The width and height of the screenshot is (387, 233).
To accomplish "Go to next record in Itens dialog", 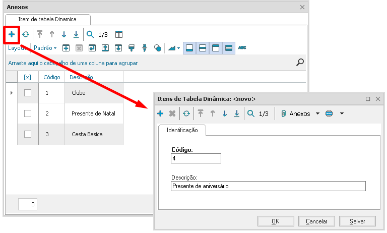I will [x=225, y=113].
